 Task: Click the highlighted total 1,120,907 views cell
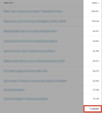pyautogui.click(x=93, y=109)
